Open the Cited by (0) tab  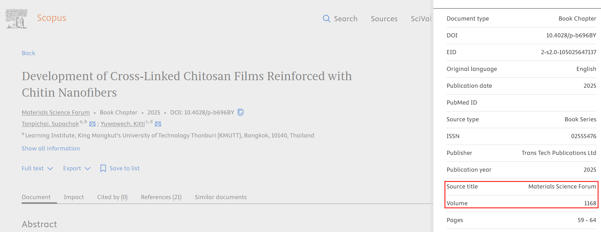pyautogui.click(x=112, y=197)
